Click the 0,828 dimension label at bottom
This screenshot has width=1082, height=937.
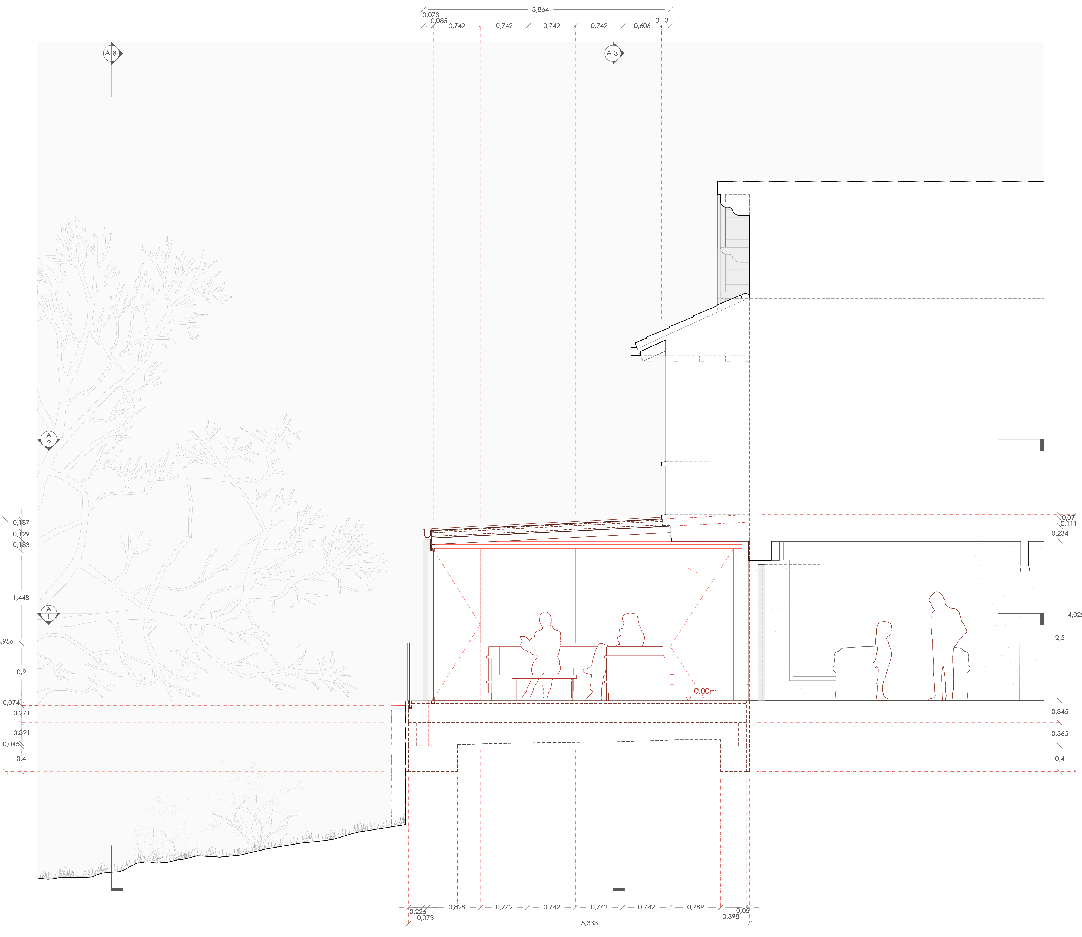(457, 907)
